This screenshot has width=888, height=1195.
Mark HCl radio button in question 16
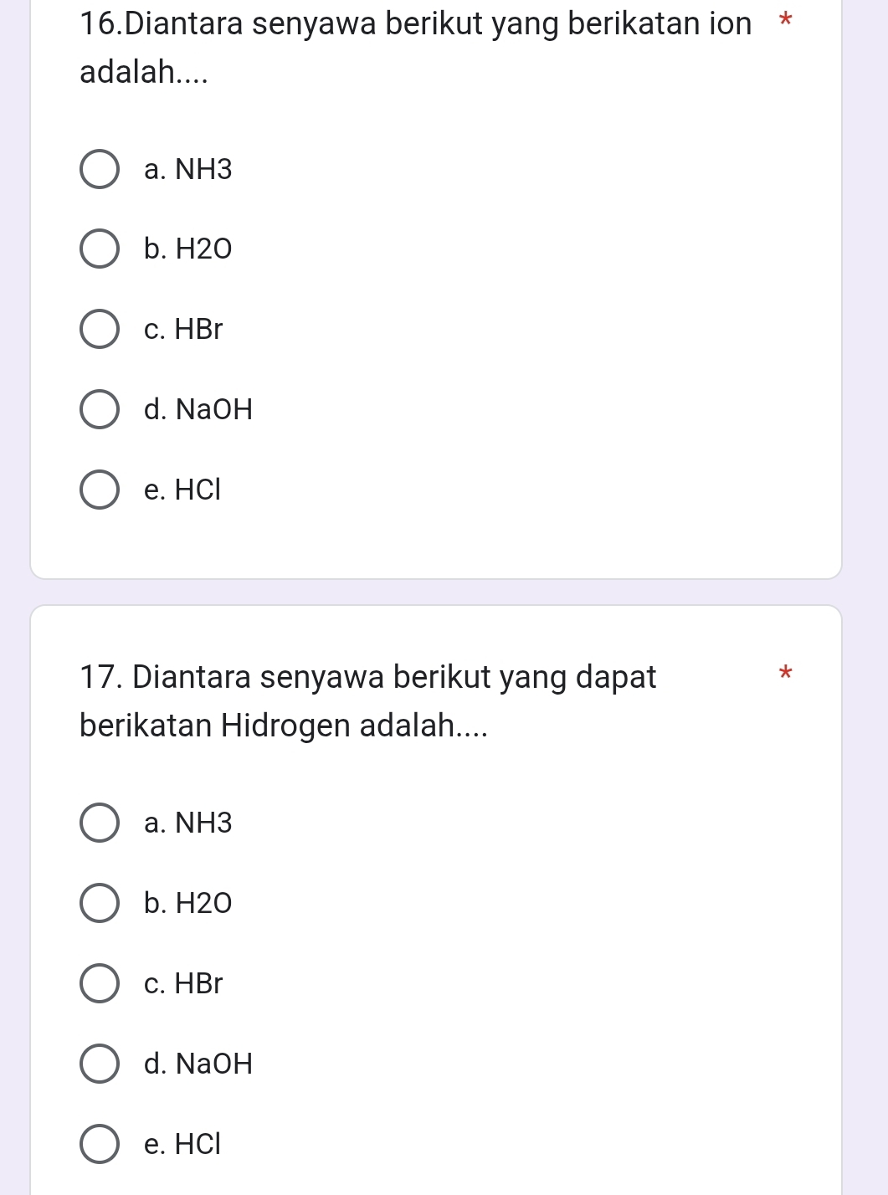[x=100, y=490]
